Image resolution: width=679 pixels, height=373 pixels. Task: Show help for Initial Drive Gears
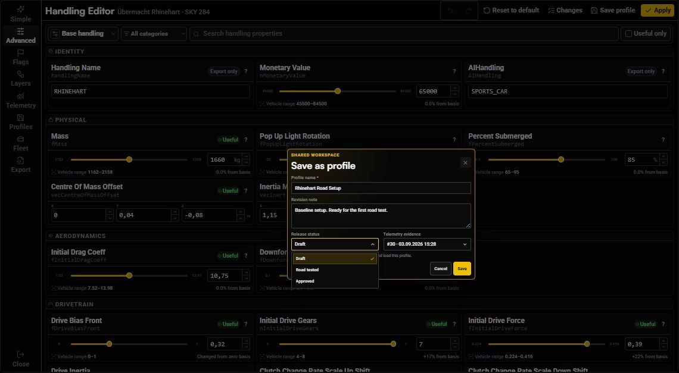[x=454, y=324]
